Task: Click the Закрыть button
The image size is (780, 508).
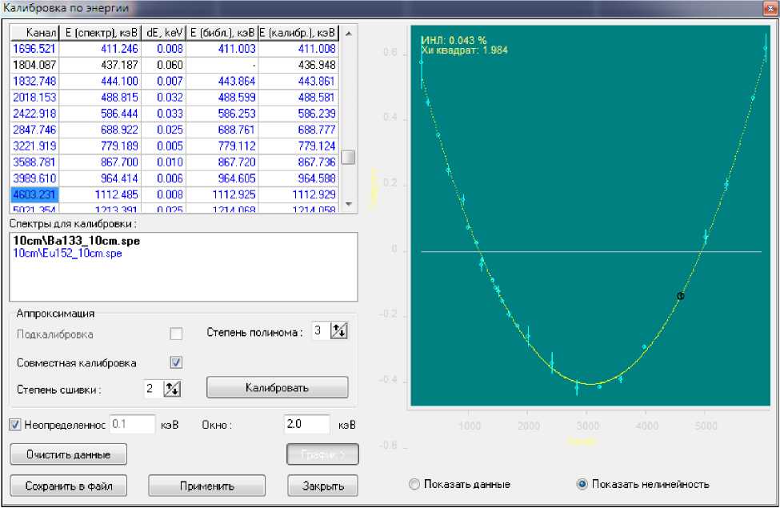Action: pyautogui.click(x=323, y=486)
